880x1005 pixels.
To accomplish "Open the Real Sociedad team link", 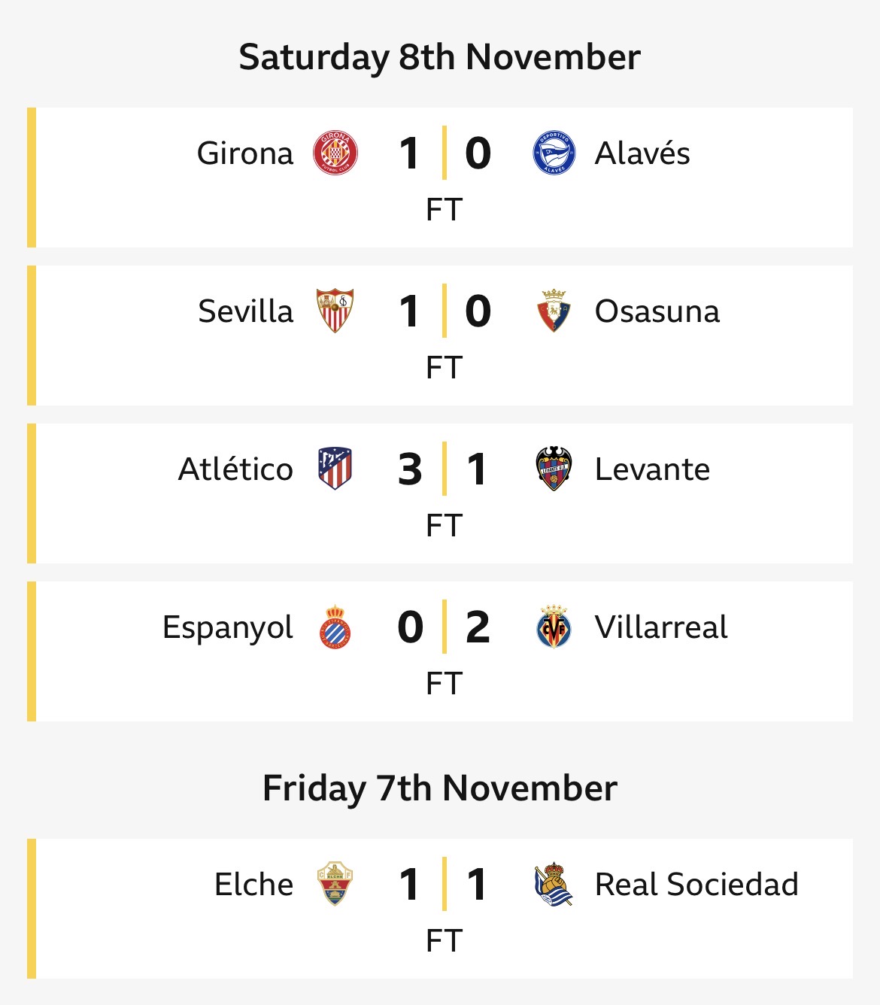I will click(x=696, y=885).
